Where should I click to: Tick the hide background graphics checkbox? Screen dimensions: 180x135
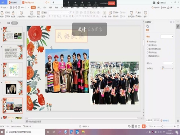pyautogui.click(x=148, y=56)
